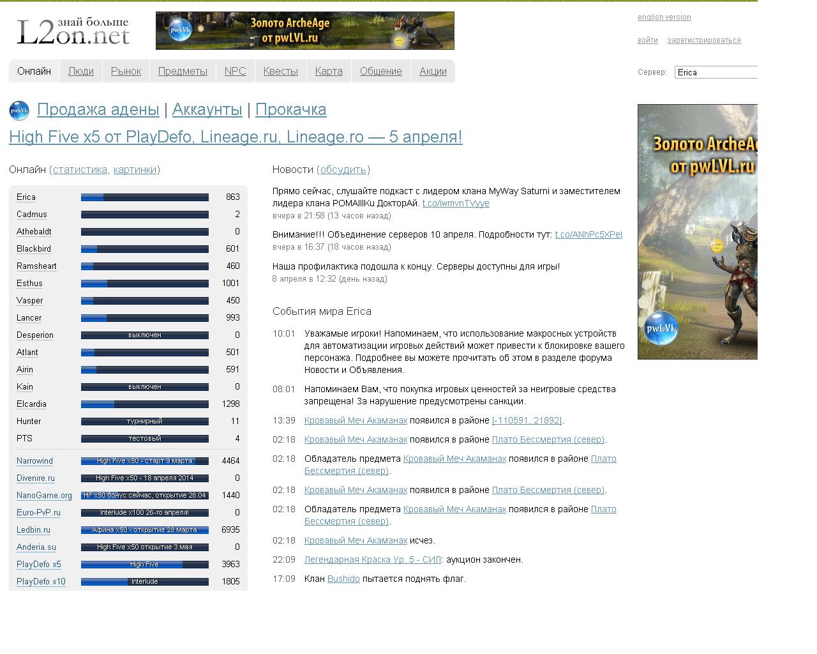Select the Cadmus server
817x654 pixels.
[x=32, y=215]
